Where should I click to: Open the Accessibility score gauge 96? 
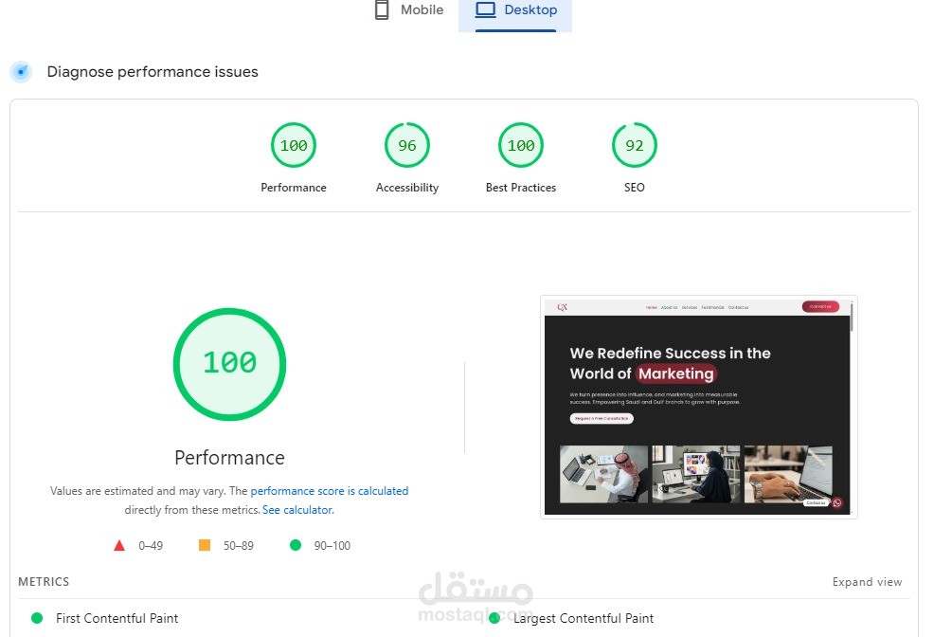406,145
